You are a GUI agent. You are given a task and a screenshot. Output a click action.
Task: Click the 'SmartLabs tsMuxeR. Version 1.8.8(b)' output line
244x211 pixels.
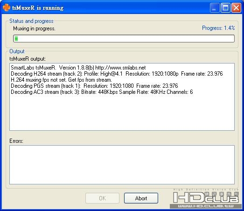coord(78,68)
